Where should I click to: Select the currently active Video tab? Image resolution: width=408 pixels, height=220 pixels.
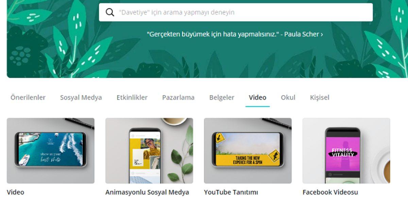[x=258, y=97]
